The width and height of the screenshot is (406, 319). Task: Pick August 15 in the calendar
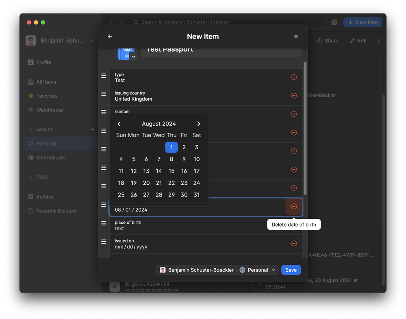point(172,171)
